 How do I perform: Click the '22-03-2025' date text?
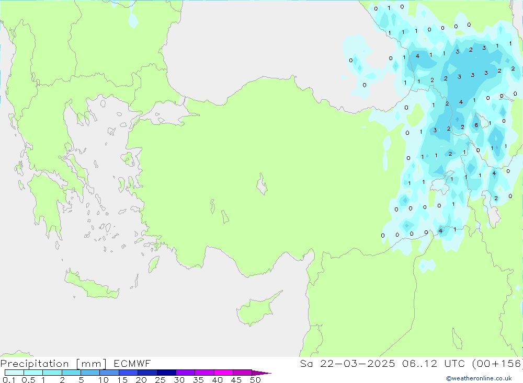pyautogui.click(x=358, y=363)
